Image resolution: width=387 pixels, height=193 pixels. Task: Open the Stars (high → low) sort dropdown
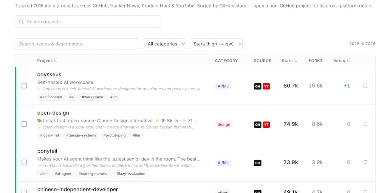point(216,44)
